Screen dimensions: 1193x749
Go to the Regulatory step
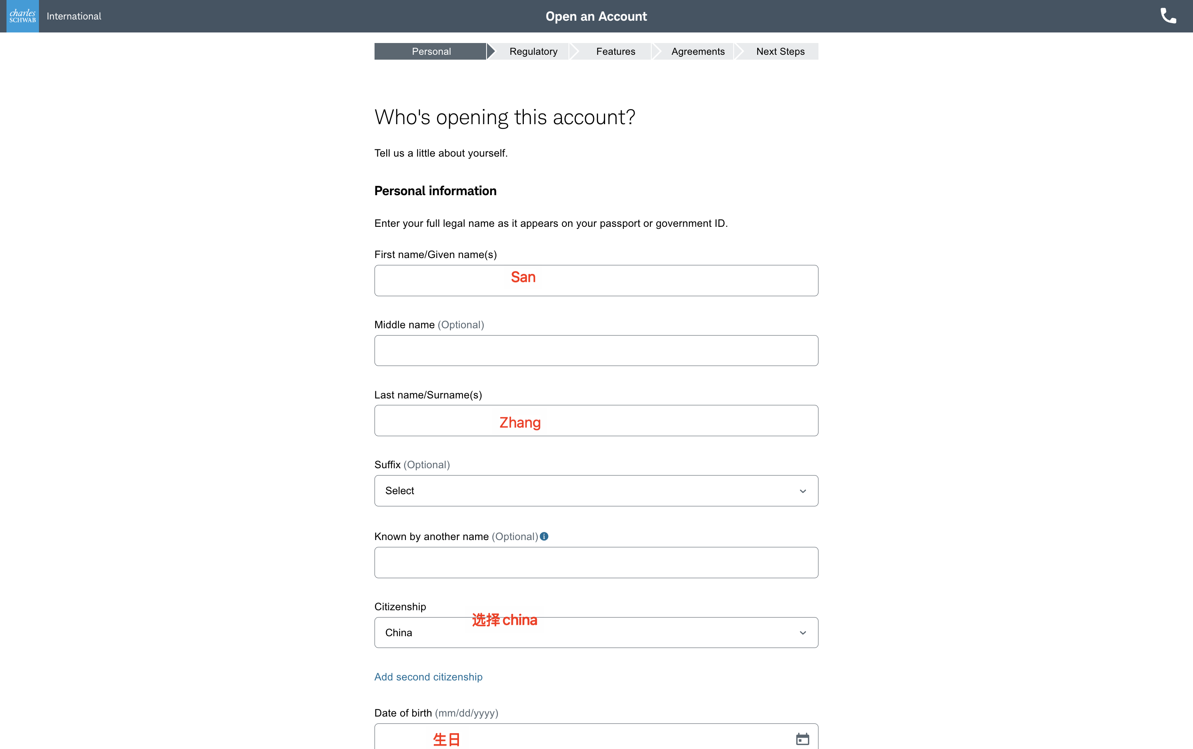click(533, 52)
